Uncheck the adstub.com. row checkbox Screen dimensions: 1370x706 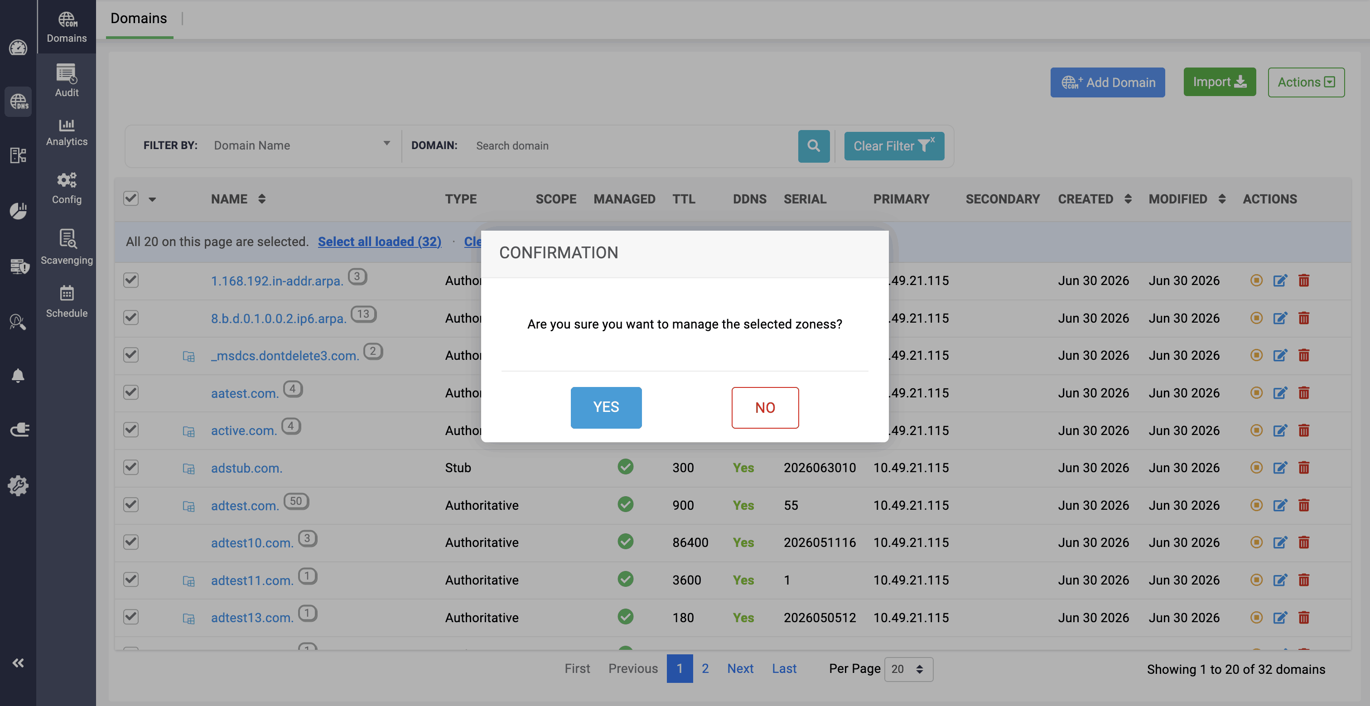(131, 467)
